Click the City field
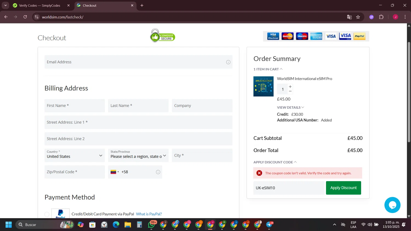Image resolution: width=411 pixels, height=231 pixels. [x=202, y=155]
